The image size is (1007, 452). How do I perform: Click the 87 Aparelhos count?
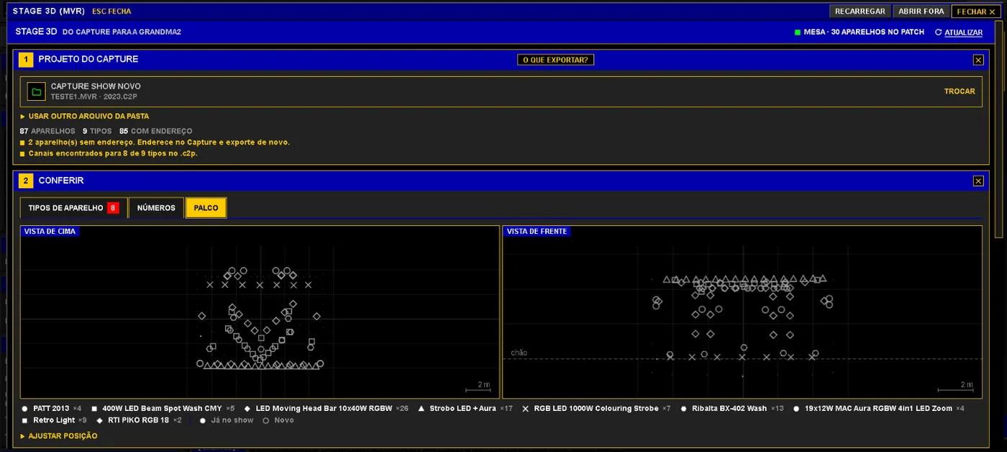tap(47, 131)
